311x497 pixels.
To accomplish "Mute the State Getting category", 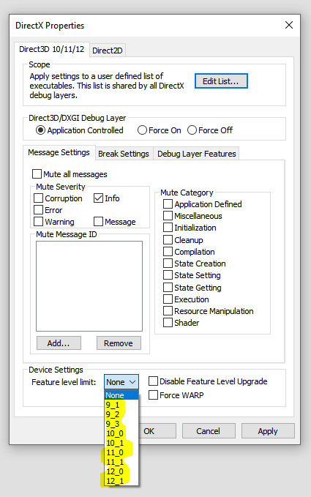I will point(168,288).
